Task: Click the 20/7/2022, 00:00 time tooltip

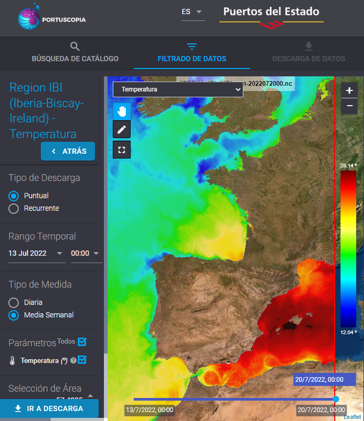Action: pos(325,379)
